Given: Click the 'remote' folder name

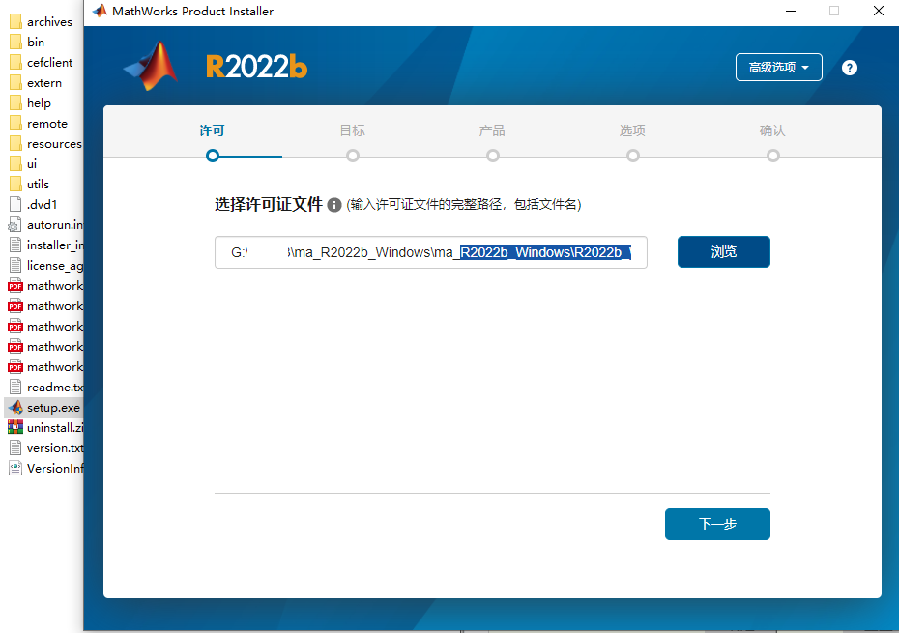Looking at the screenshot, I should coord(47,124).
